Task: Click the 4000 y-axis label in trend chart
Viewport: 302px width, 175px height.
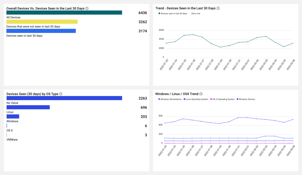Action: coord(161,39)
